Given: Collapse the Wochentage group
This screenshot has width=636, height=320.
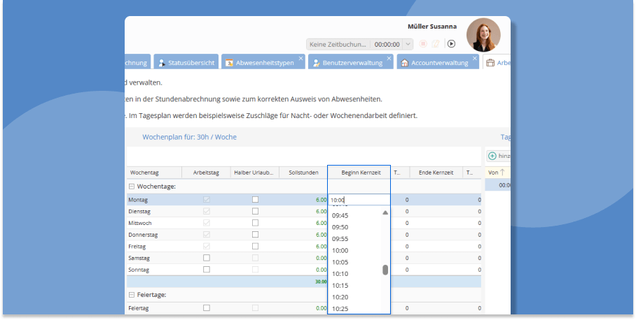Looking at the screenshot, I should [132, 187].
